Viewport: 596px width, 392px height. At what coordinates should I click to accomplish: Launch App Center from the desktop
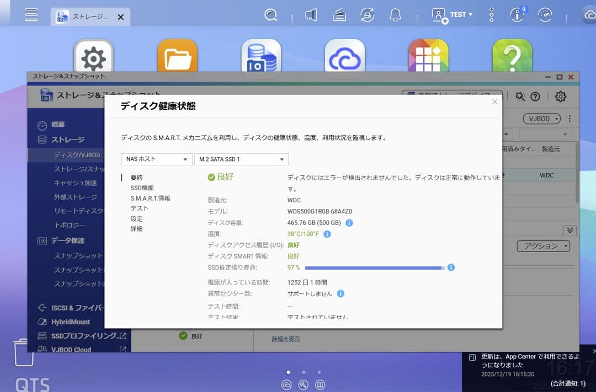tap(429, 55)
